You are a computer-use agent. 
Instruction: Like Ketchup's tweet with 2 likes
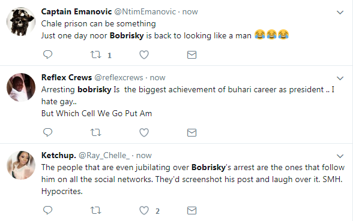point(144,210)
